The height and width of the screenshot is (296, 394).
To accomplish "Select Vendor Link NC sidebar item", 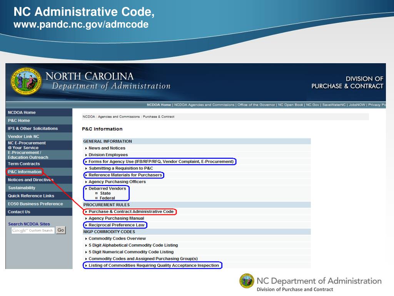I will click(x=23, y=136).
